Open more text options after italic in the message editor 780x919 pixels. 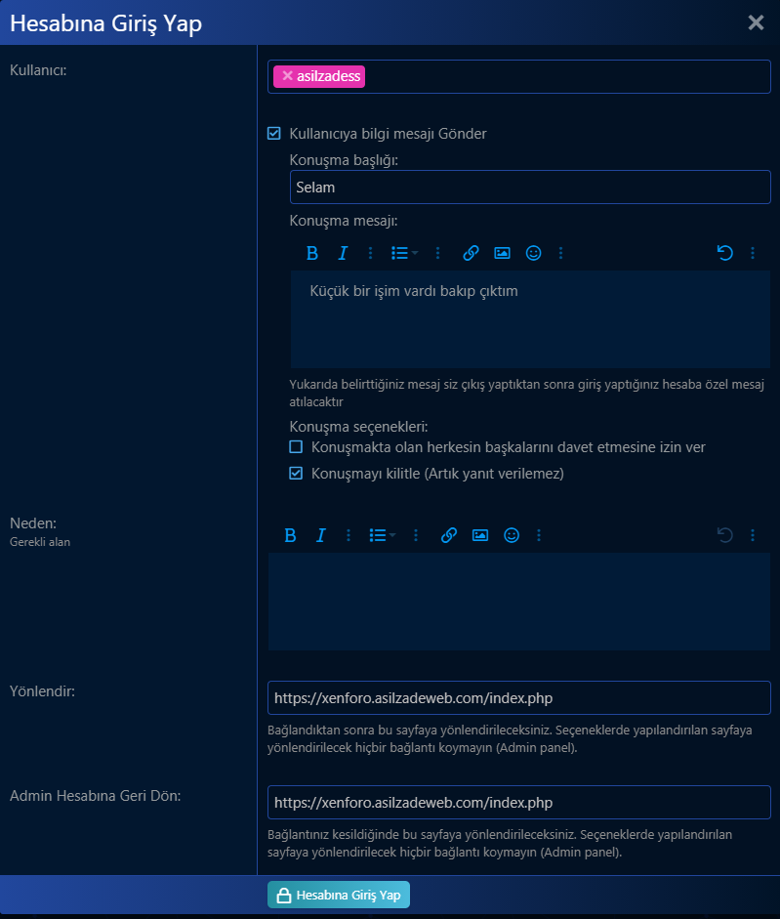pyautogui.click(x=370, y=253)
